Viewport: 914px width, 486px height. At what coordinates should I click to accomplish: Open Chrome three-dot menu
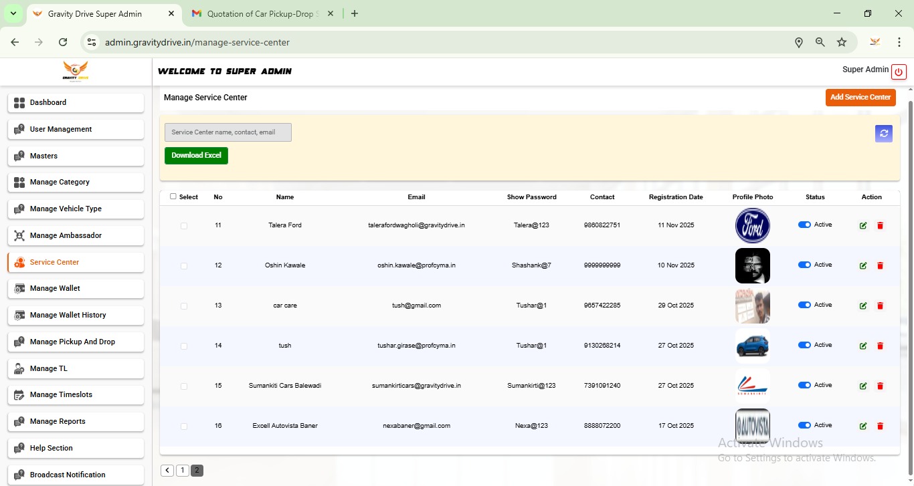tap(899, 42)
